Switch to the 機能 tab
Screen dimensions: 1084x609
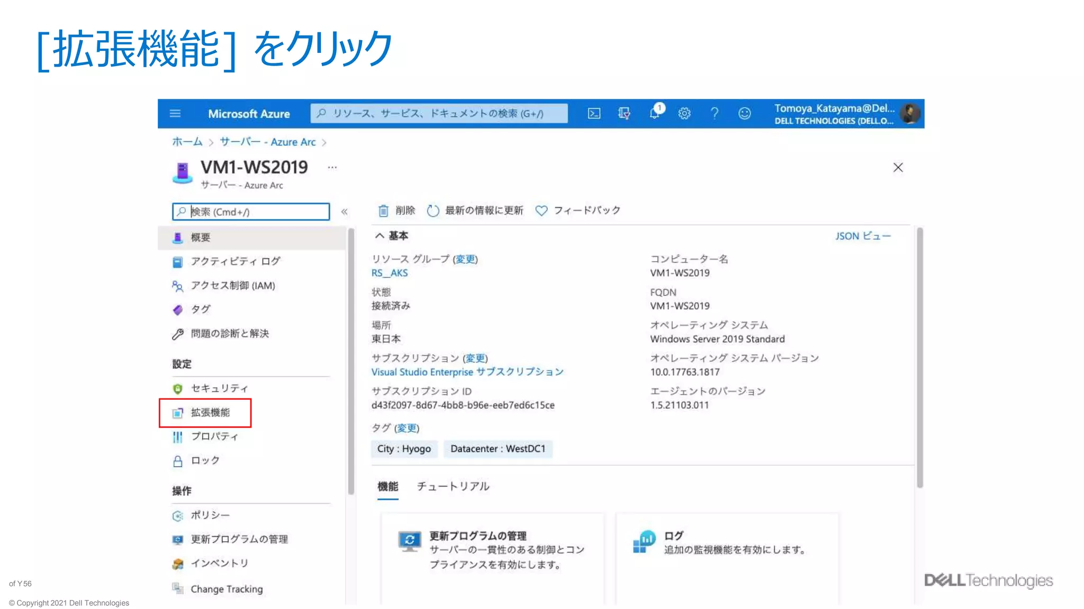pyautogui.click(x=388, y=486)
